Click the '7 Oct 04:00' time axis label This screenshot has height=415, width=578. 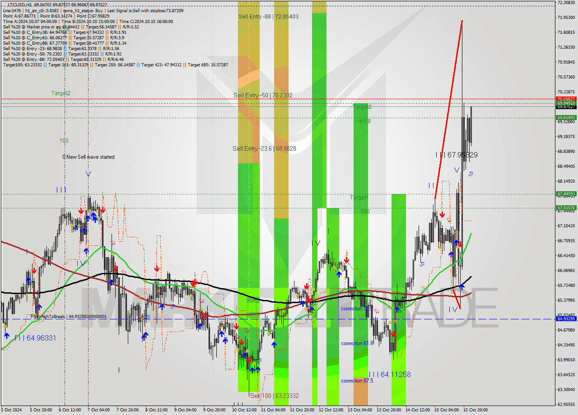click(x=98, y=410)
